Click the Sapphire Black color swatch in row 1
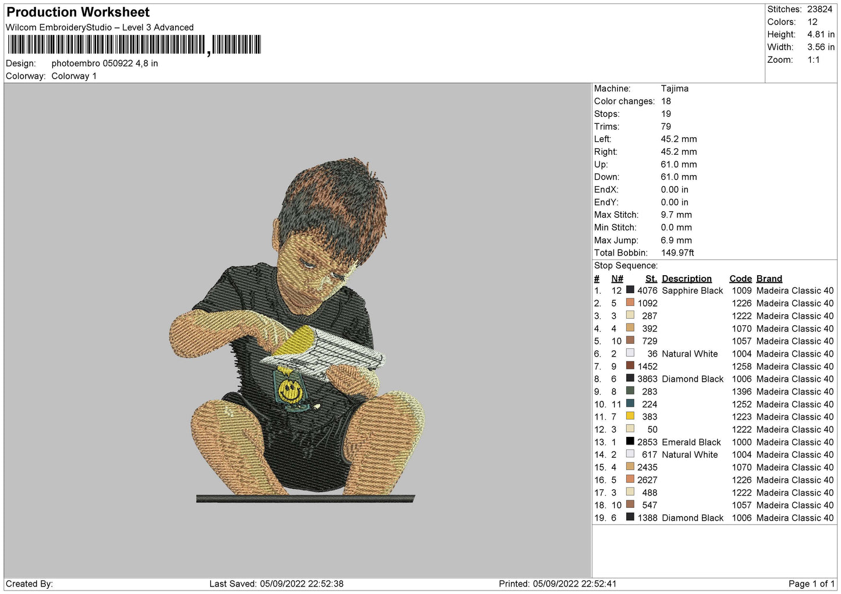 tap(630, 290)
